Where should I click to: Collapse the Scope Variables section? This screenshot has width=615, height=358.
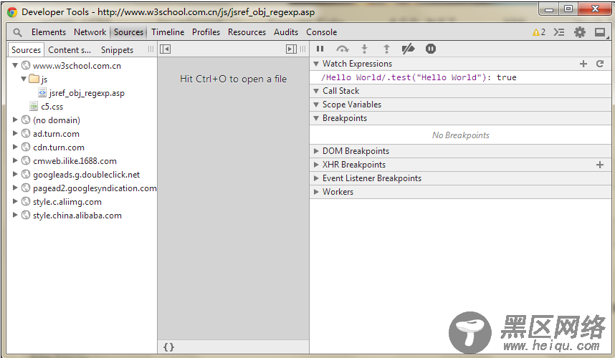(316, 105)
